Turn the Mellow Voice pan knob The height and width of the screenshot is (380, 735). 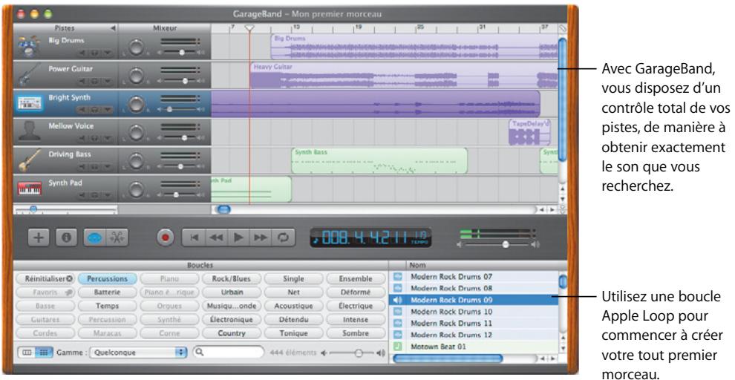(136, 132)
